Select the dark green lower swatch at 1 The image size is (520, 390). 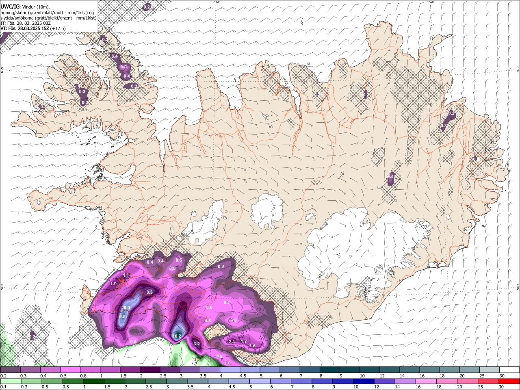coord(93,381)
